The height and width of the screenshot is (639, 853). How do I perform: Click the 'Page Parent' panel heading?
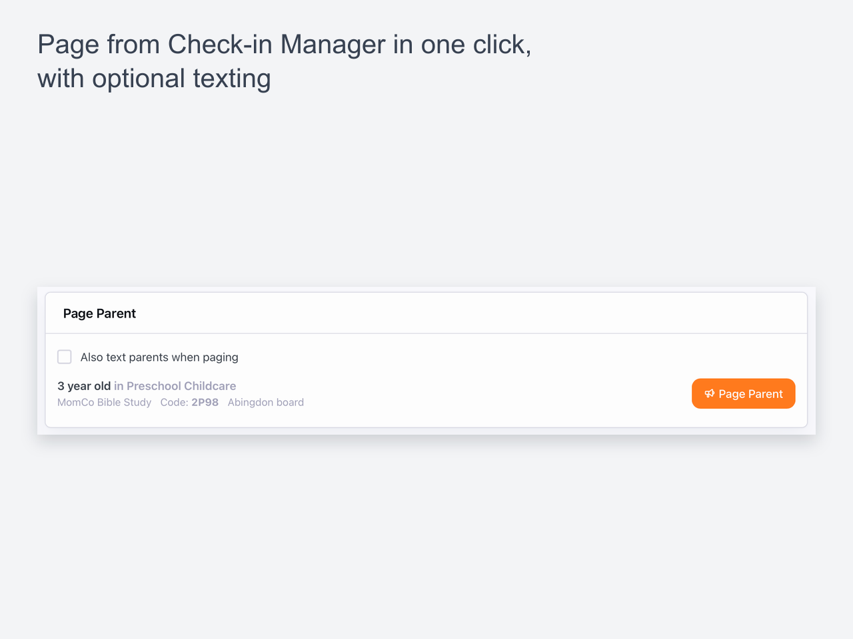pos(99,314)
